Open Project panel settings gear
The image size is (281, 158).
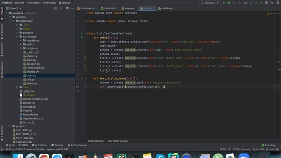pos(67,8)
